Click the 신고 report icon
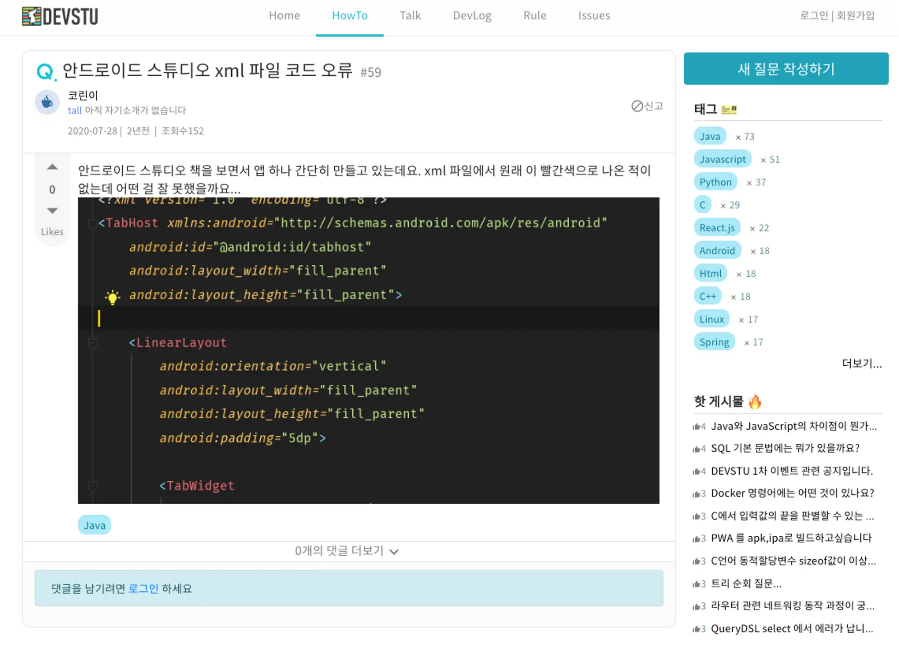 click(x=637, y=106)
